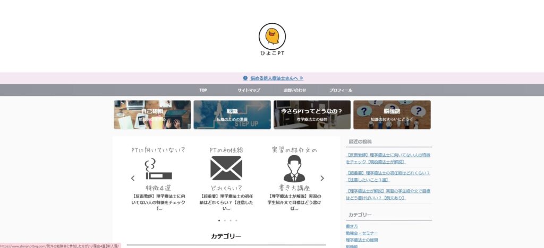Image resolution: width=544 pixels, height=248 pixels.
Task: Select the fourth carousel pagination dot
Action: [x=236, y=220]
